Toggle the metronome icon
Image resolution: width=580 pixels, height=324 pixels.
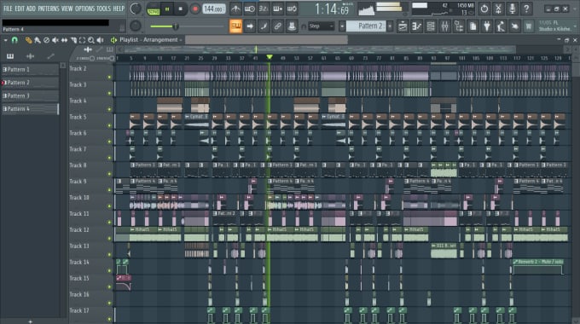point(235,9)
